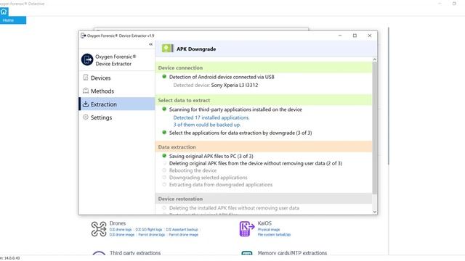Collapse the sidebar with the double chevron

coord(150,44)
